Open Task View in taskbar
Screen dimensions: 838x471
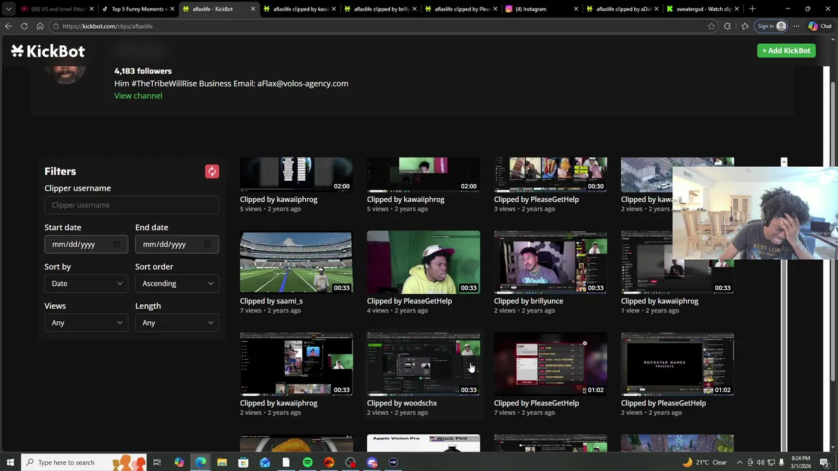157,462
